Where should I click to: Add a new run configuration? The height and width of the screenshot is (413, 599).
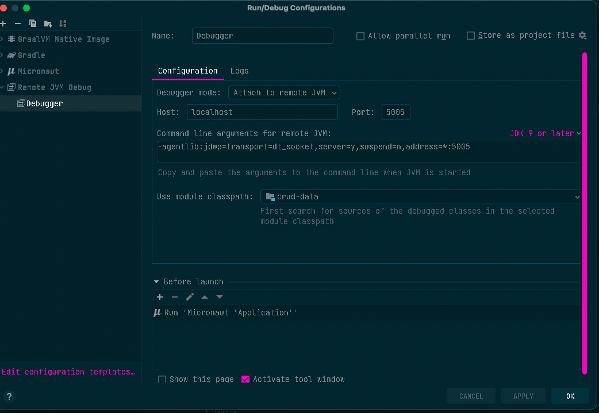tap(3, 24)
